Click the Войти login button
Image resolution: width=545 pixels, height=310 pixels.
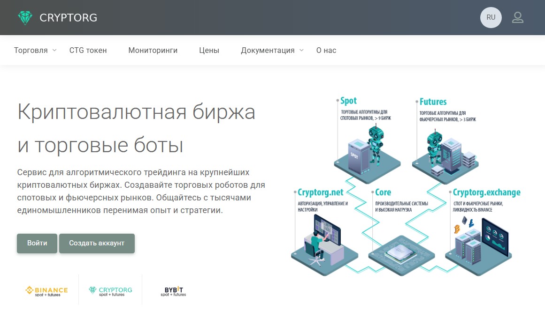pos(37,243)
